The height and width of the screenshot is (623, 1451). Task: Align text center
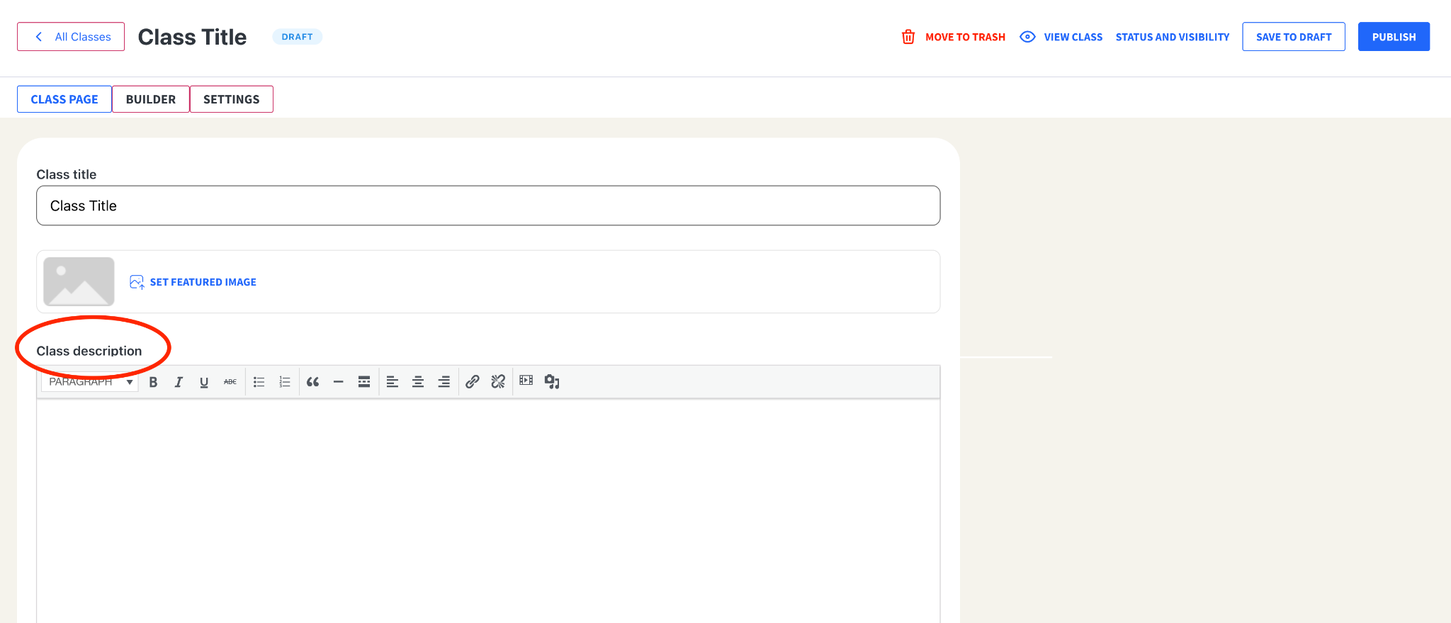[x=418, y=382]
